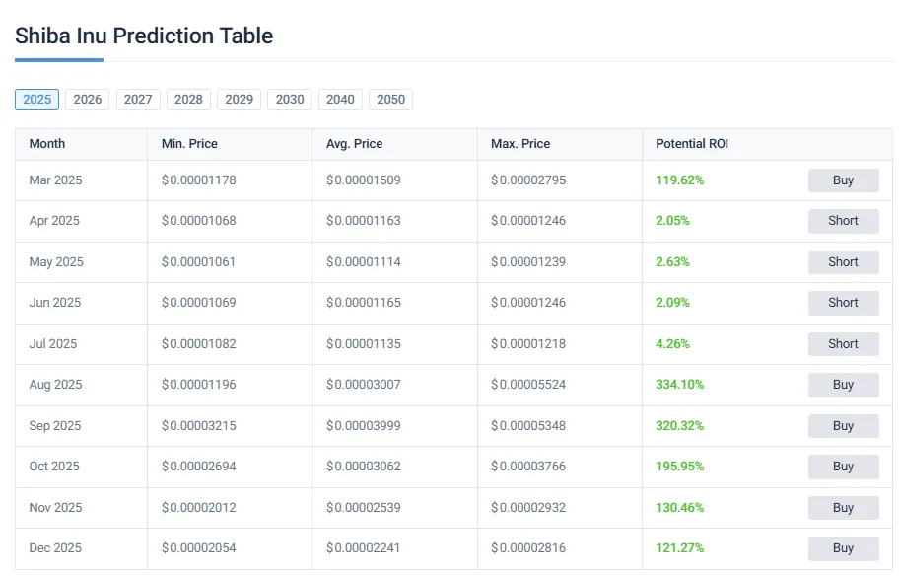Click Short on the May 2025 row
The height and width of the screenshot is (577, 900).
click(x=843, y=261)
